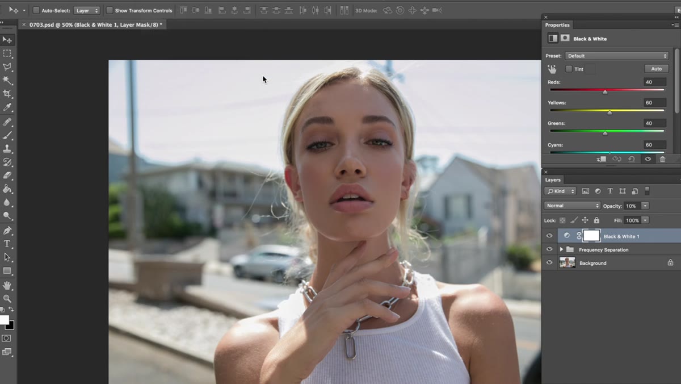Hide the Black & White 1 layer
This screenshot has height=384, width=681.
coord(549,236)
